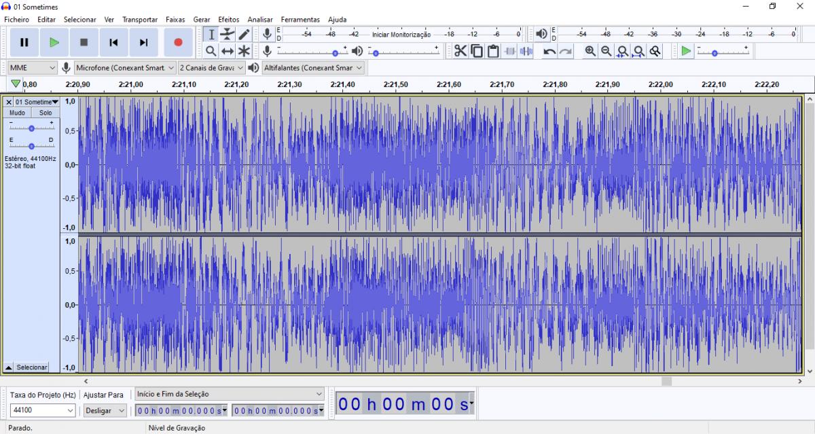Select the Draw pencil tool

click(244, 35)
